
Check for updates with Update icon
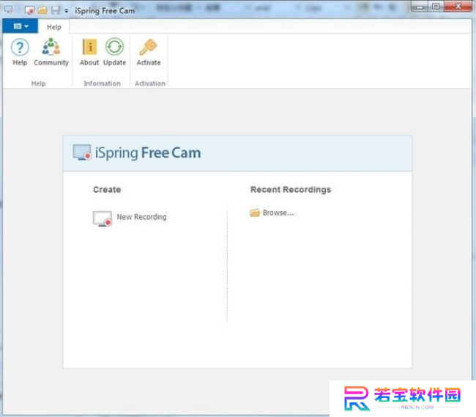(x=114, y=52)
